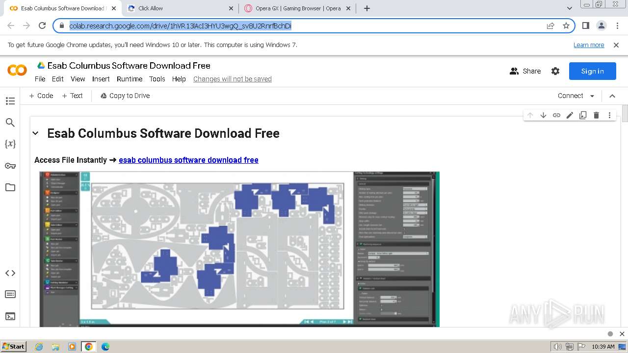Click Changes will not be saved link
This screenshot has width=628, height=353.
233,79
